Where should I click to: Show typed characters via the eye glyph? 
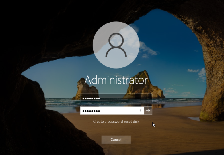pyautogui.click(x=140, y=110)
